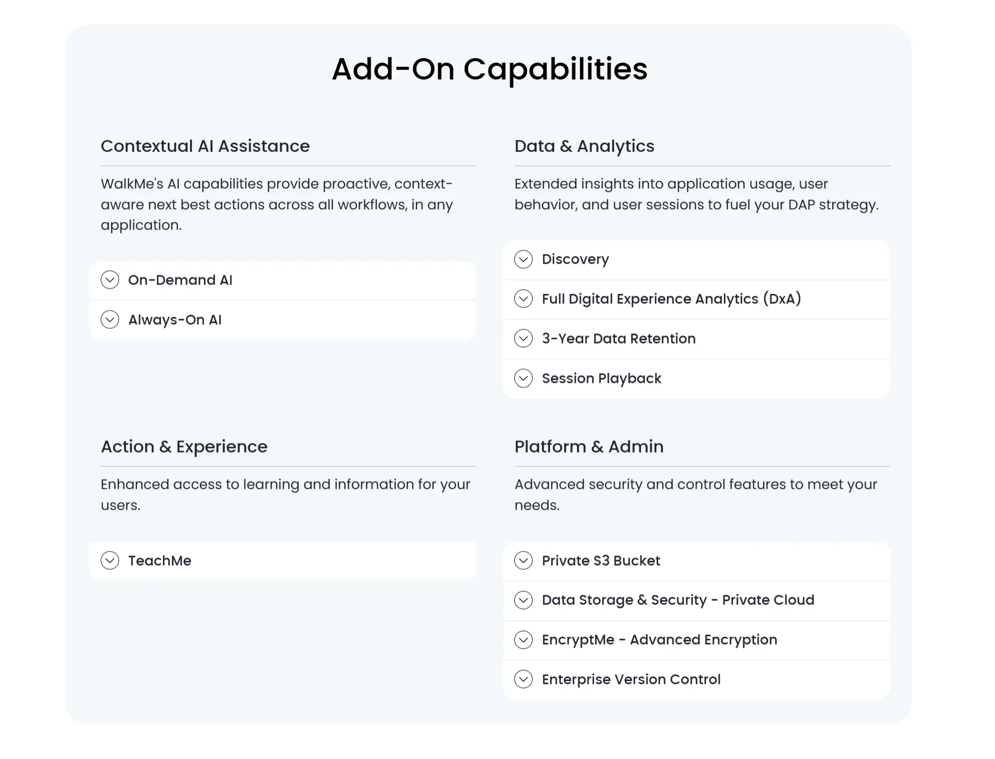Click the circled arrow beside Enterprise Version Control
This screenshot has height=759, width=995.
[523, 679]
